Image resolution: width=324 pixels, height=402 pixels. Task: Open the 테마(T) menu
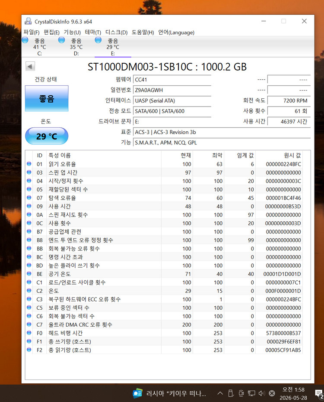[x=93, y=32]
